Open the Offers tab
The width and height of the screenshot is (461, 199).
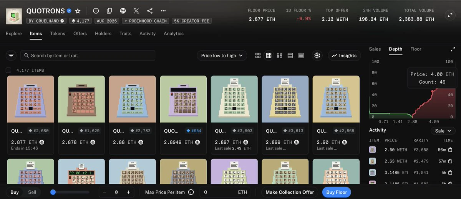pyautogui.click(x=80, y=33)
